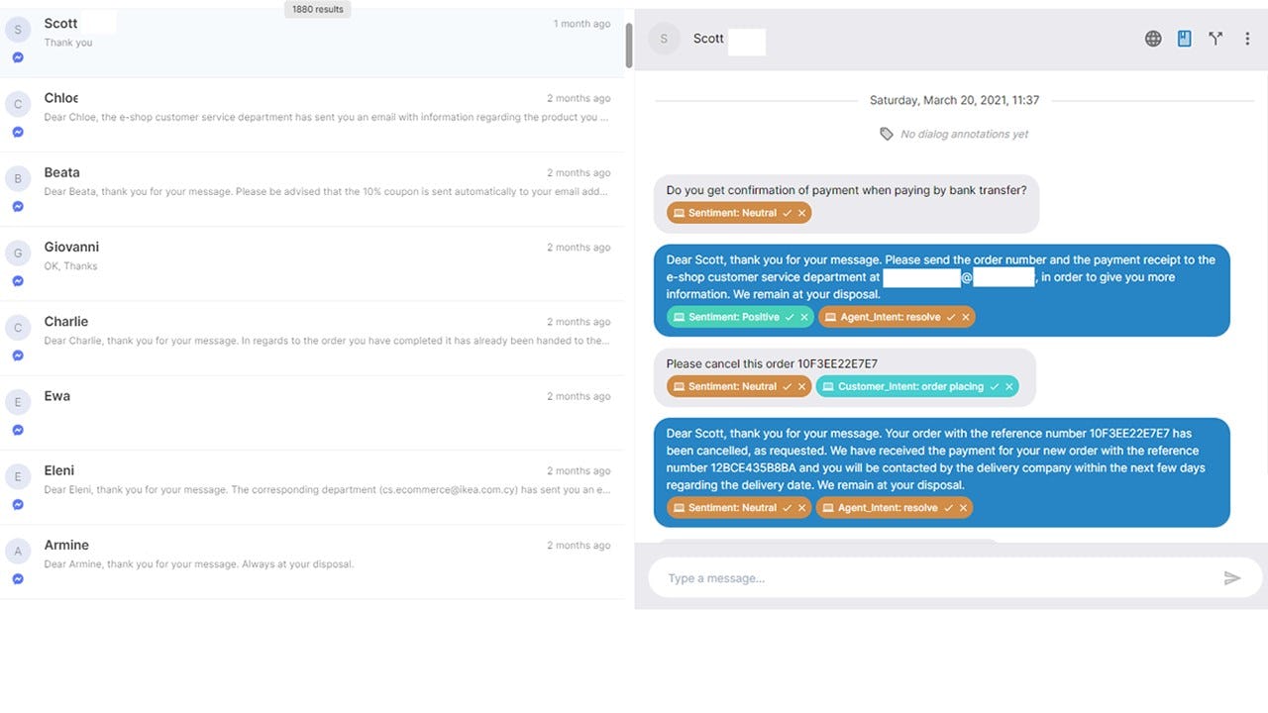The height and width of the screenshot is (713, 1268).
Task: Click the conversation list scrollbar
Action: (x=629, y=45)
